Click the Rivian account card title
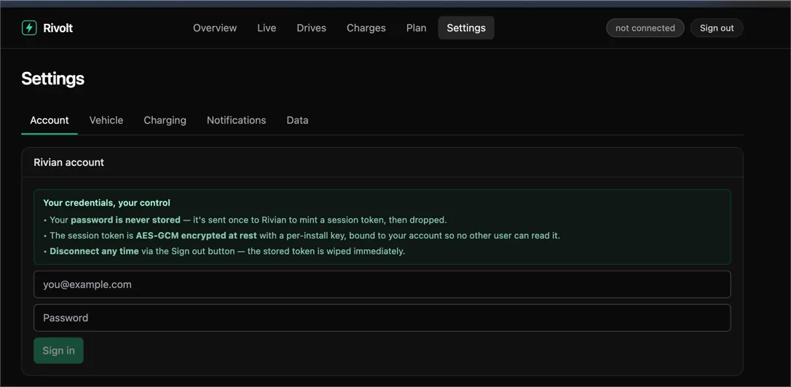791x387 pixels. click(68, 162)
